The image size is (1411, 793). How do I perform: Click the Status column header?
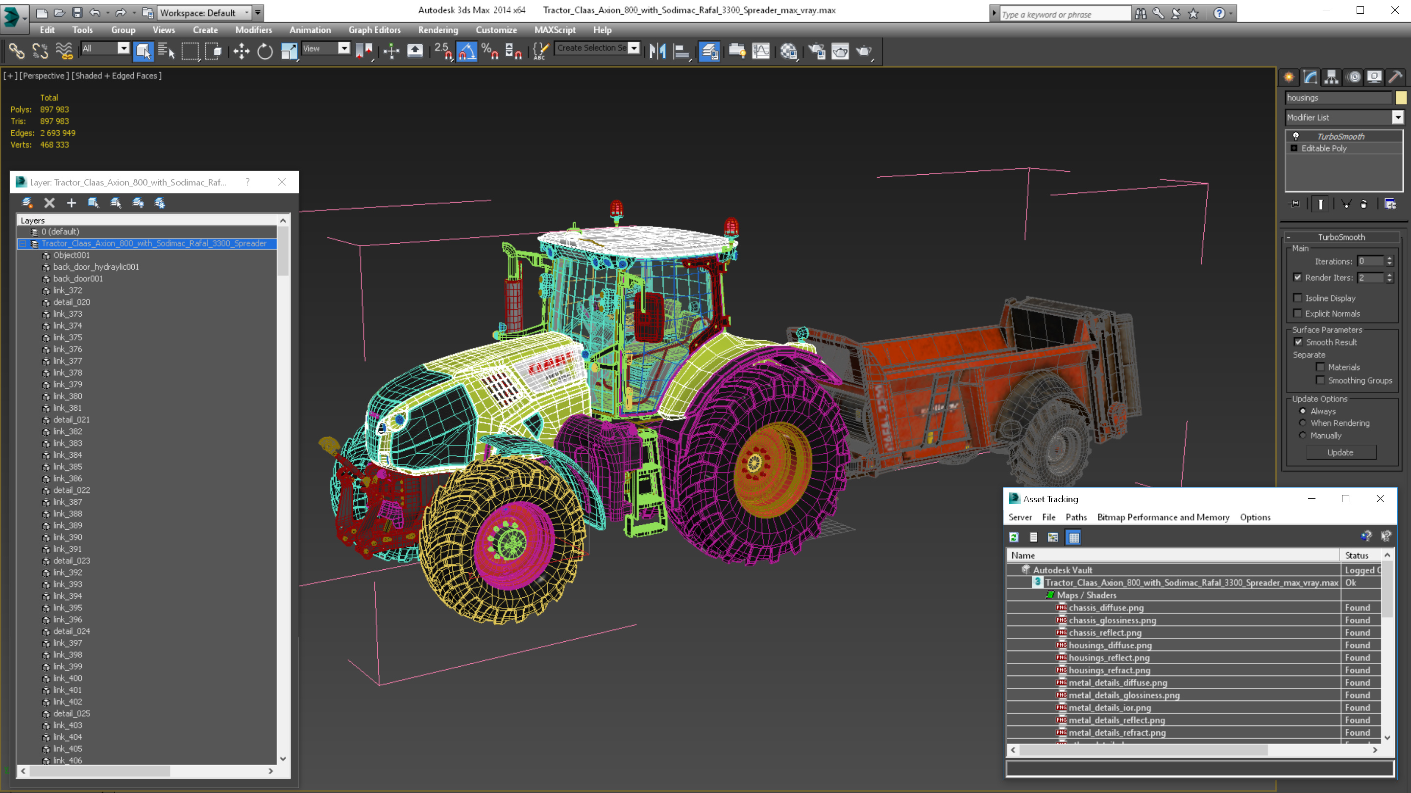1360,555
